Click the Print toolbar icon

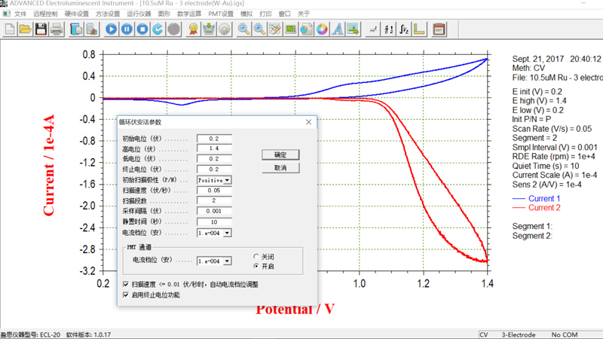pyautogui.click(x=57, y=29)
